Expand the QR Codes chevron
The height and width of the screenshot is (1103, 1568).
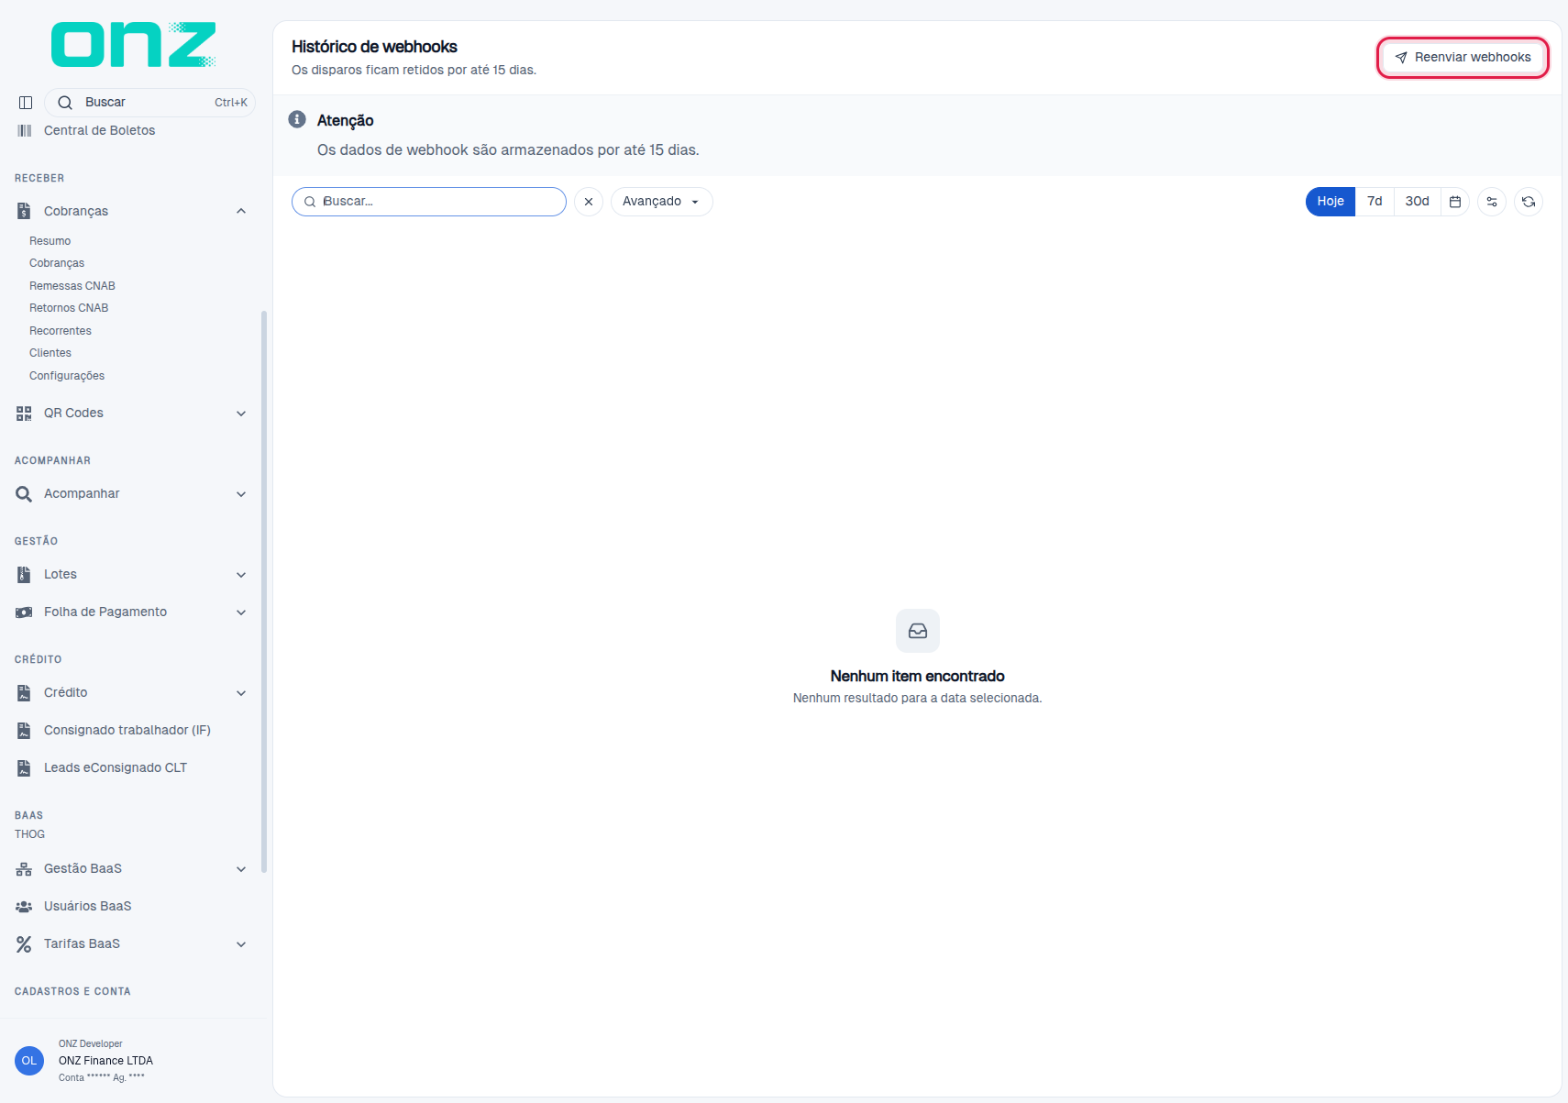(x=241, y=414)
